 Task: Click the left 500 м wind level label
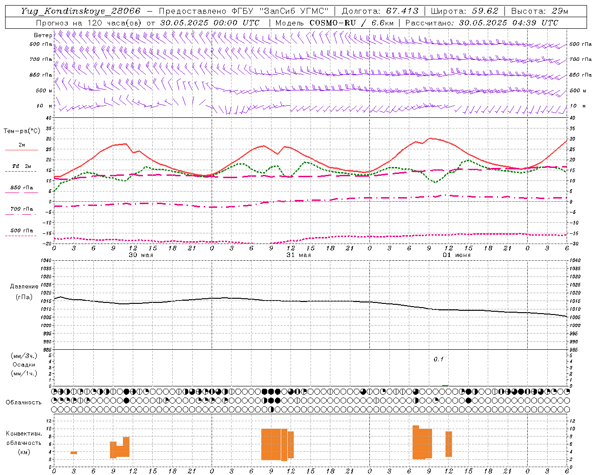pyautogui.click(x=44, y=90)
